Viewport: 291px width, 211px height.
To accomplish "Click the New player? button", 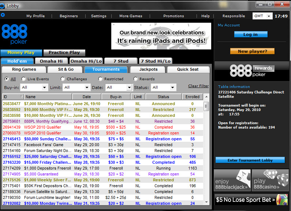I will 253,51.
